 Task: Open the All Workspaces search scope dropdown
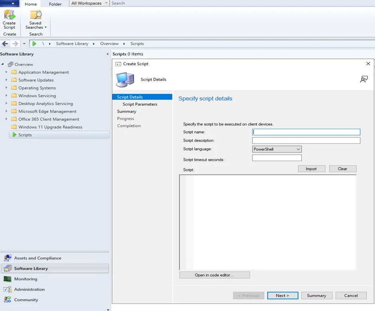pos(89,3)
